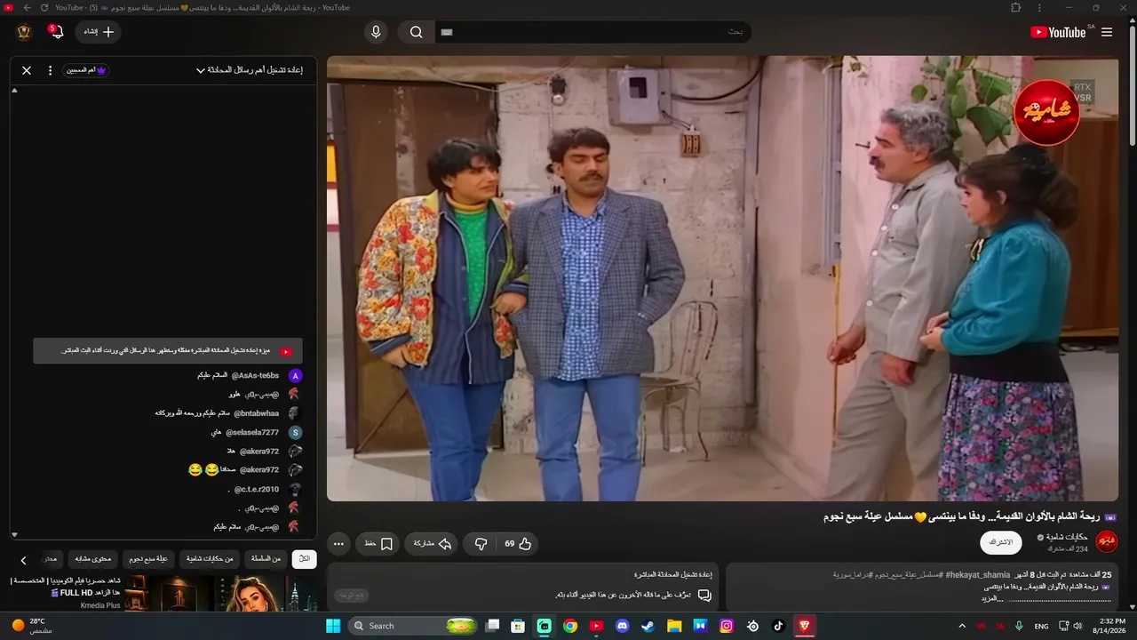Open the Create (إنشاء) button
1137x640 pixels.
coord(98,32)
